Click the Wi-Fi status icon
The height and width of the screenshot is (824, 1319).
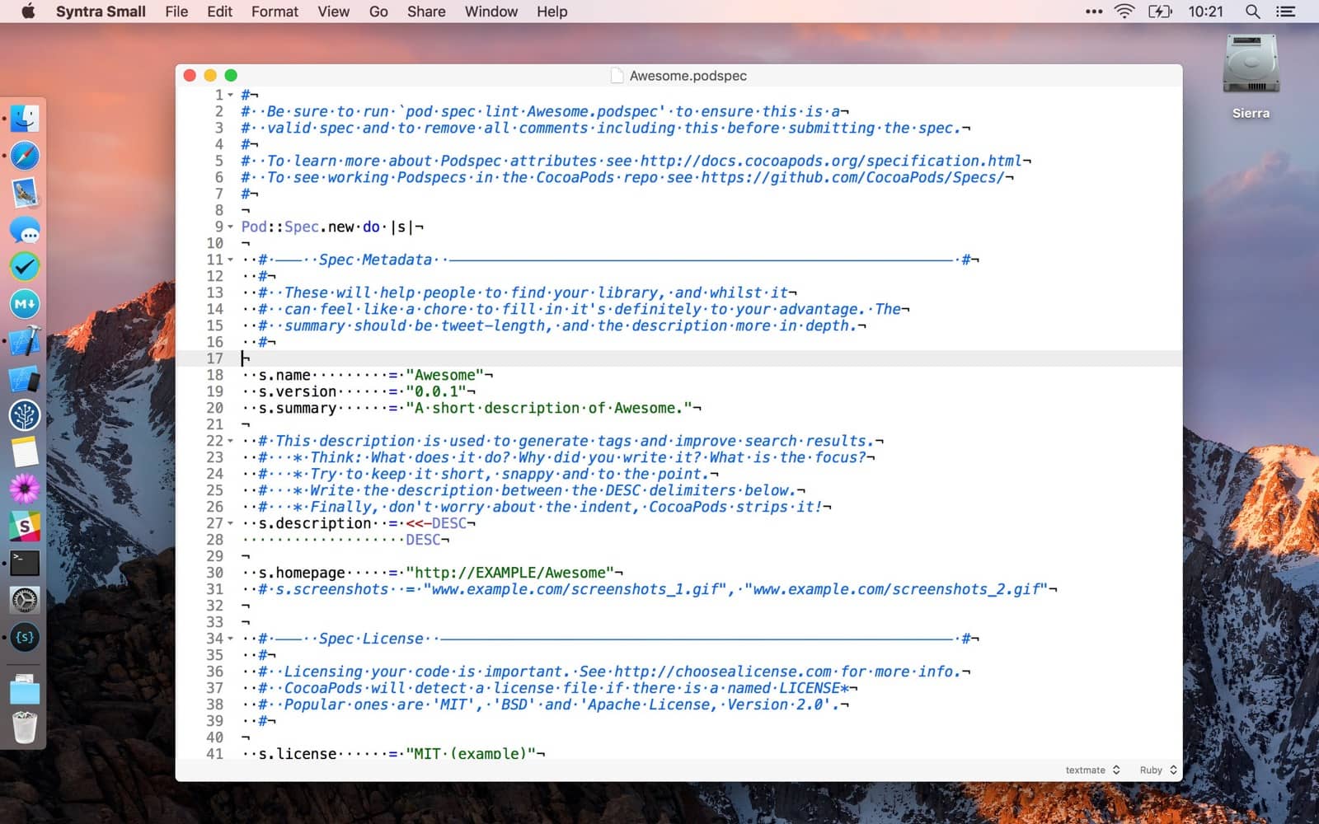(x=1124, y=12)
